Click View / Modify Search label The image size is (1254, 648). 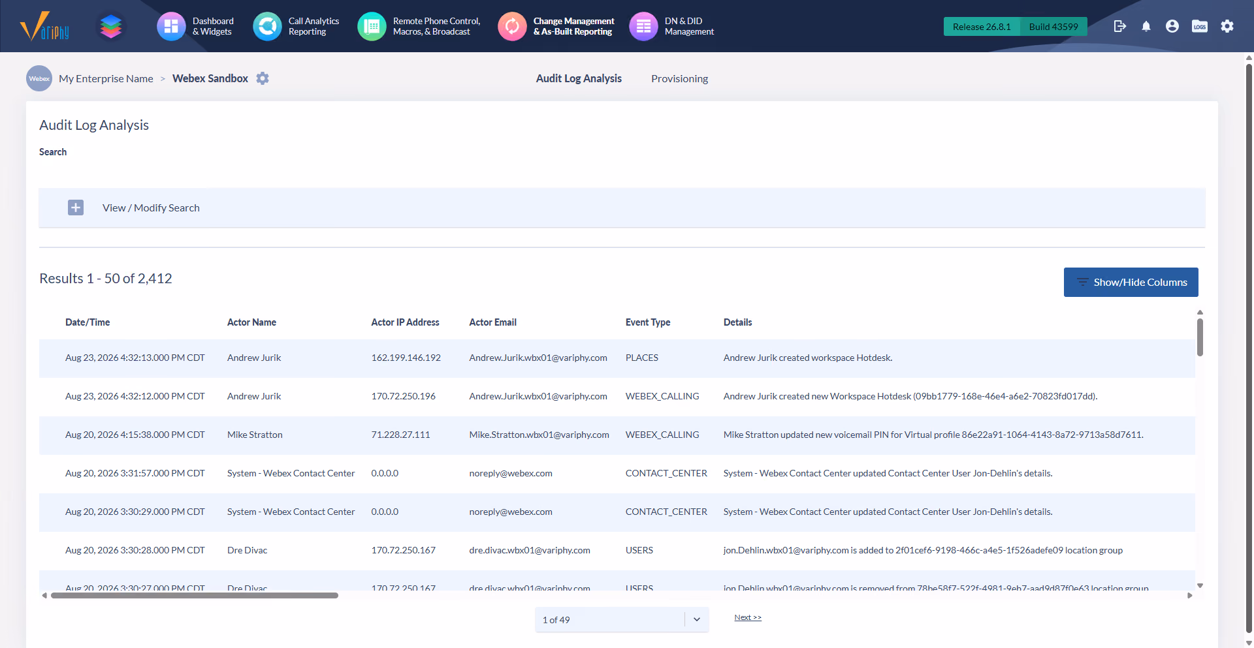[151, 208]
